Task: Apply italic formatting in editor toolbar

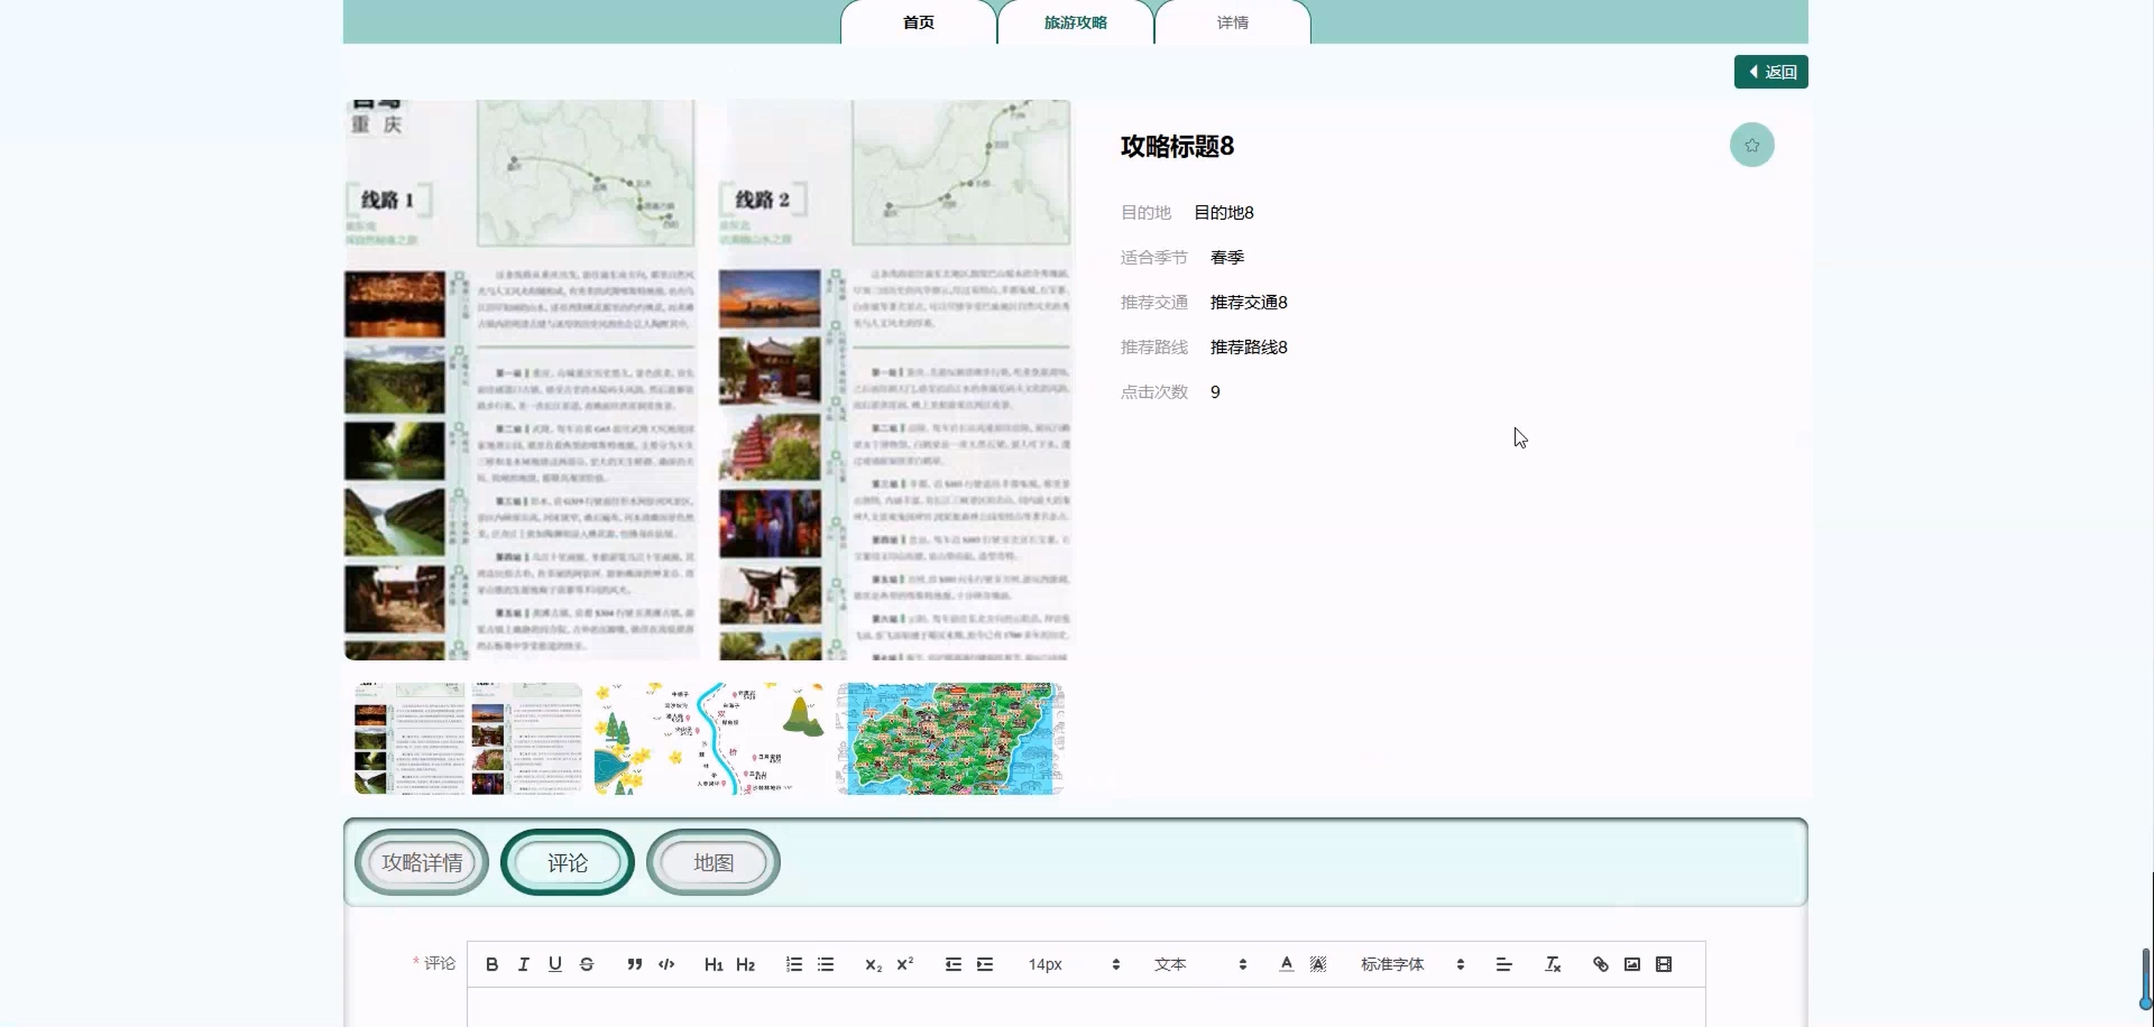Action: 523,965
